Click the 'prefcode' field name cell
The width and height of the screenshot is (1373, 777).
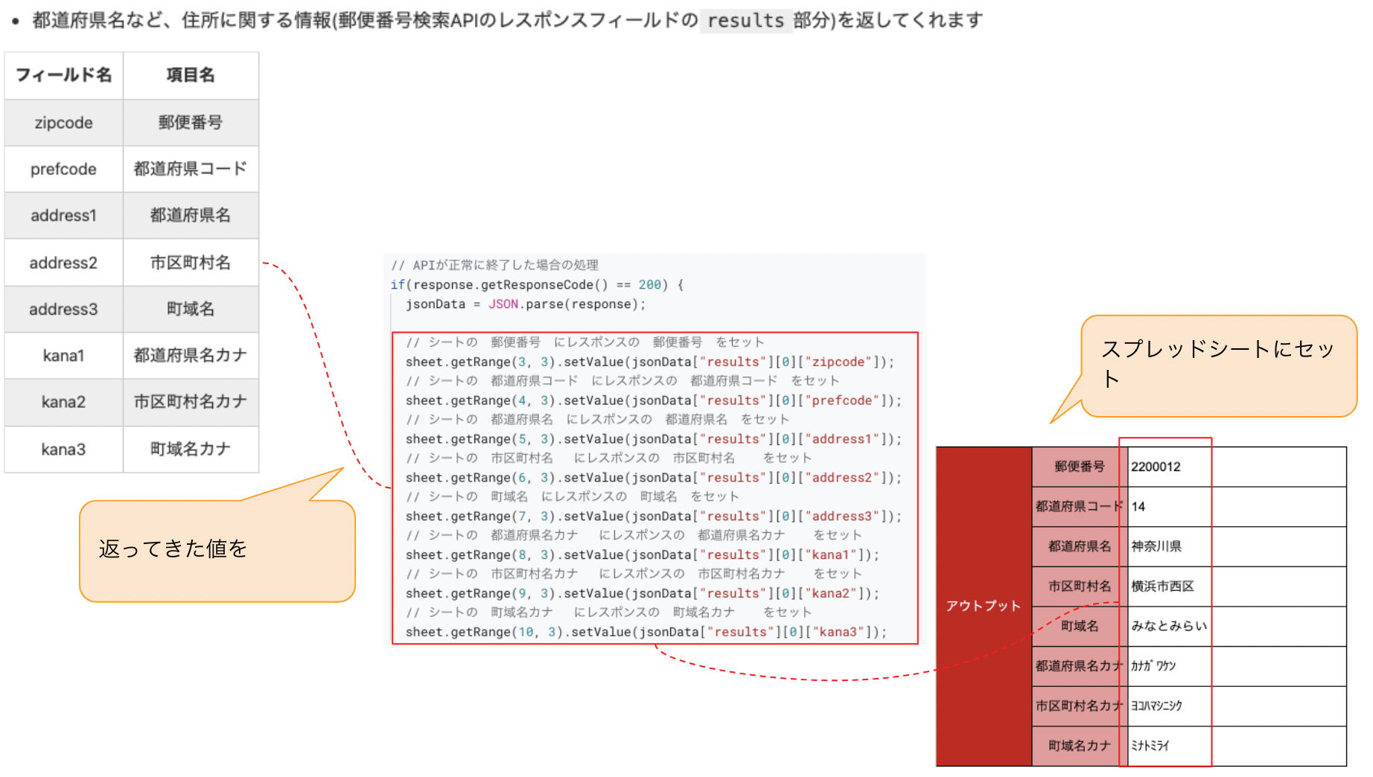(63, 169)
